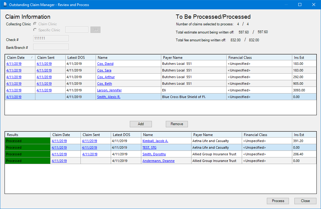Open Smith, Alexis R. patient link
The image size is (321, 209).
tap(109, 97)
